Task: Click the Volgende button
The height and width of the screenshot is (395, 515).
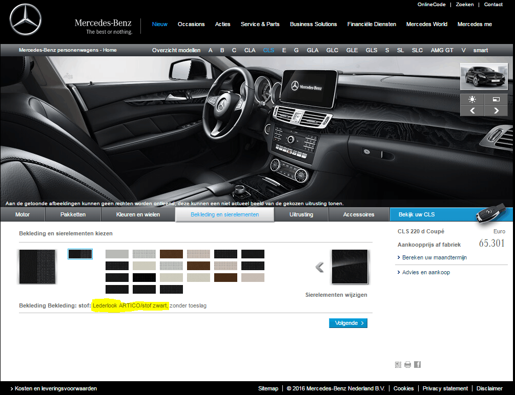Action: tap(348, 323)
